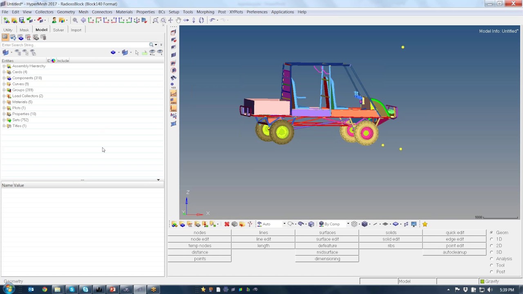This screenshot has height=294, width=523.
Task: Open the By Comp color mode dropdown
Action: 348,224
